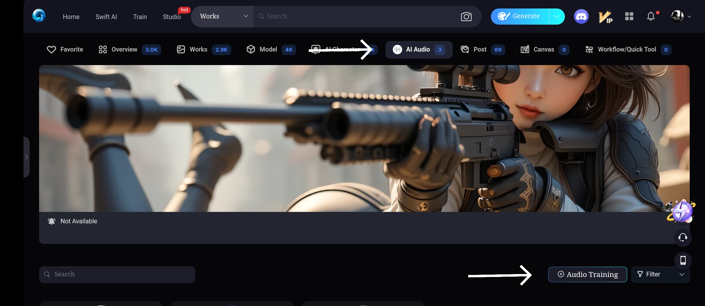Expand the Generate options arrow

pyautogui.click(x=557, y=16)
